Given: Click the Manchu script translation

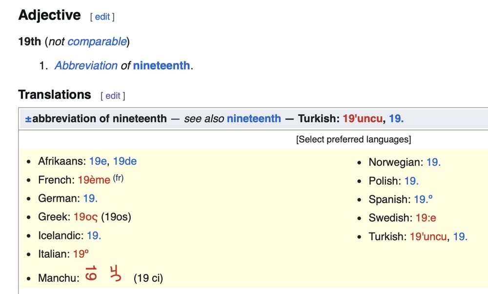Looking at the screenshot, I should pyautogui.click(x=102, y=273).
